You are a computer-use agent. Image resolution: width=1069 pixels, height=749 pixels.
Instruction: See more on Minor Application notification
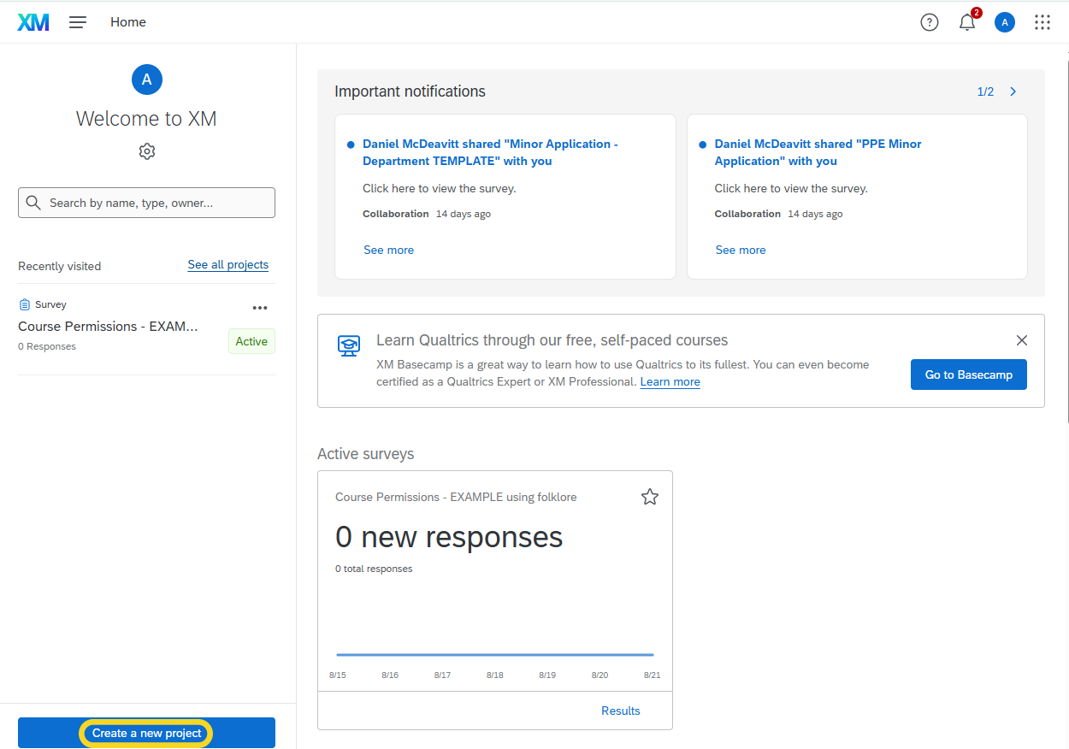tap(388, 250)
